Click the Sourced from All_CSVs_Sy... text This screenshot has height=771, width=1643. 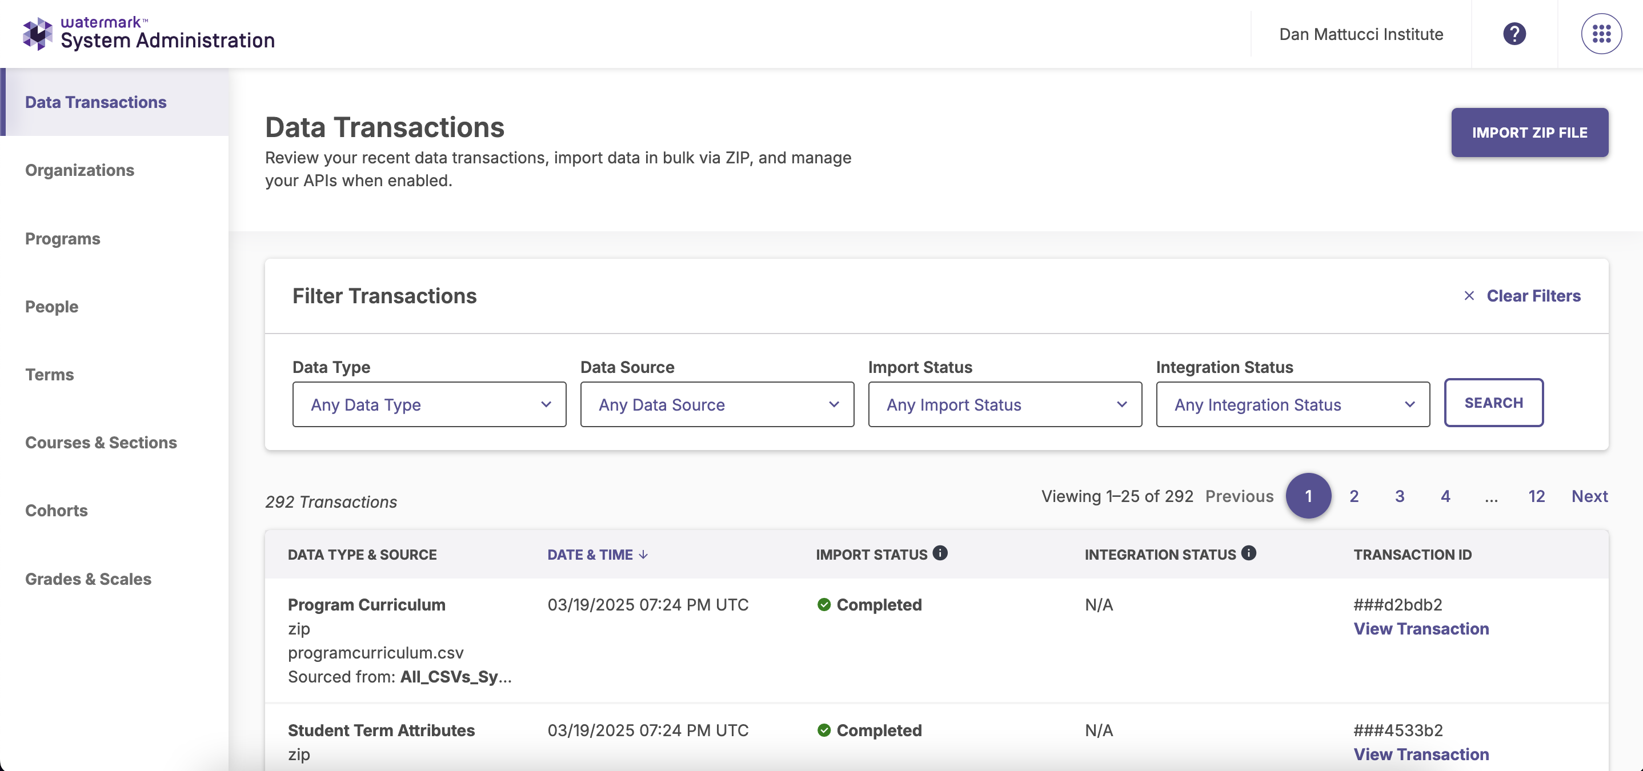coord(399,677)
